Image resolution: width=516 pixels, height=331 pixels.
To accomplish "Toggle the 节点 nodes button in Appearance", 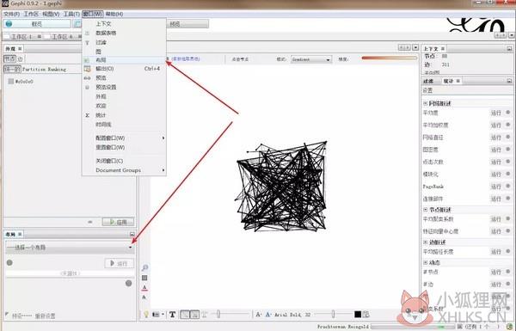I will (9, 59).
